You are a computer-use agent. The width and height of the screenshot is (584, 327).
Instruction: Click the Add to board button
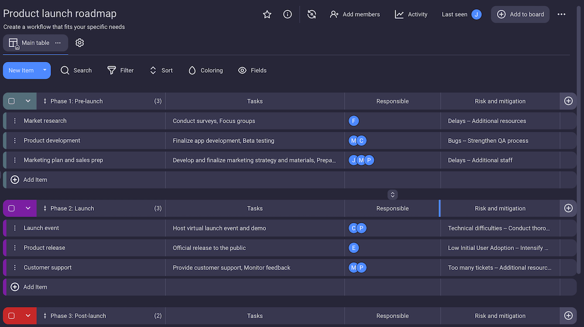pos(520,14)
